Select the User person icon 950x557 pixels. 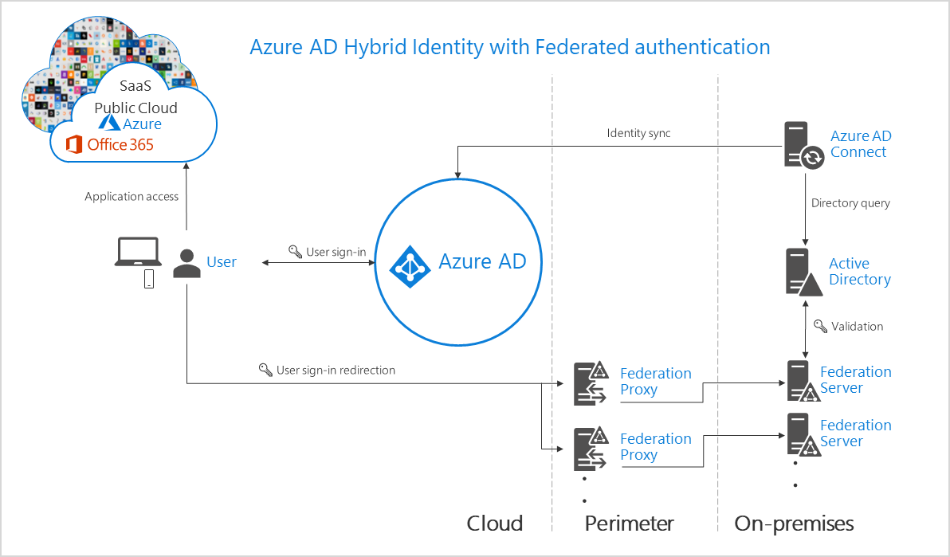tap(187, 262)
